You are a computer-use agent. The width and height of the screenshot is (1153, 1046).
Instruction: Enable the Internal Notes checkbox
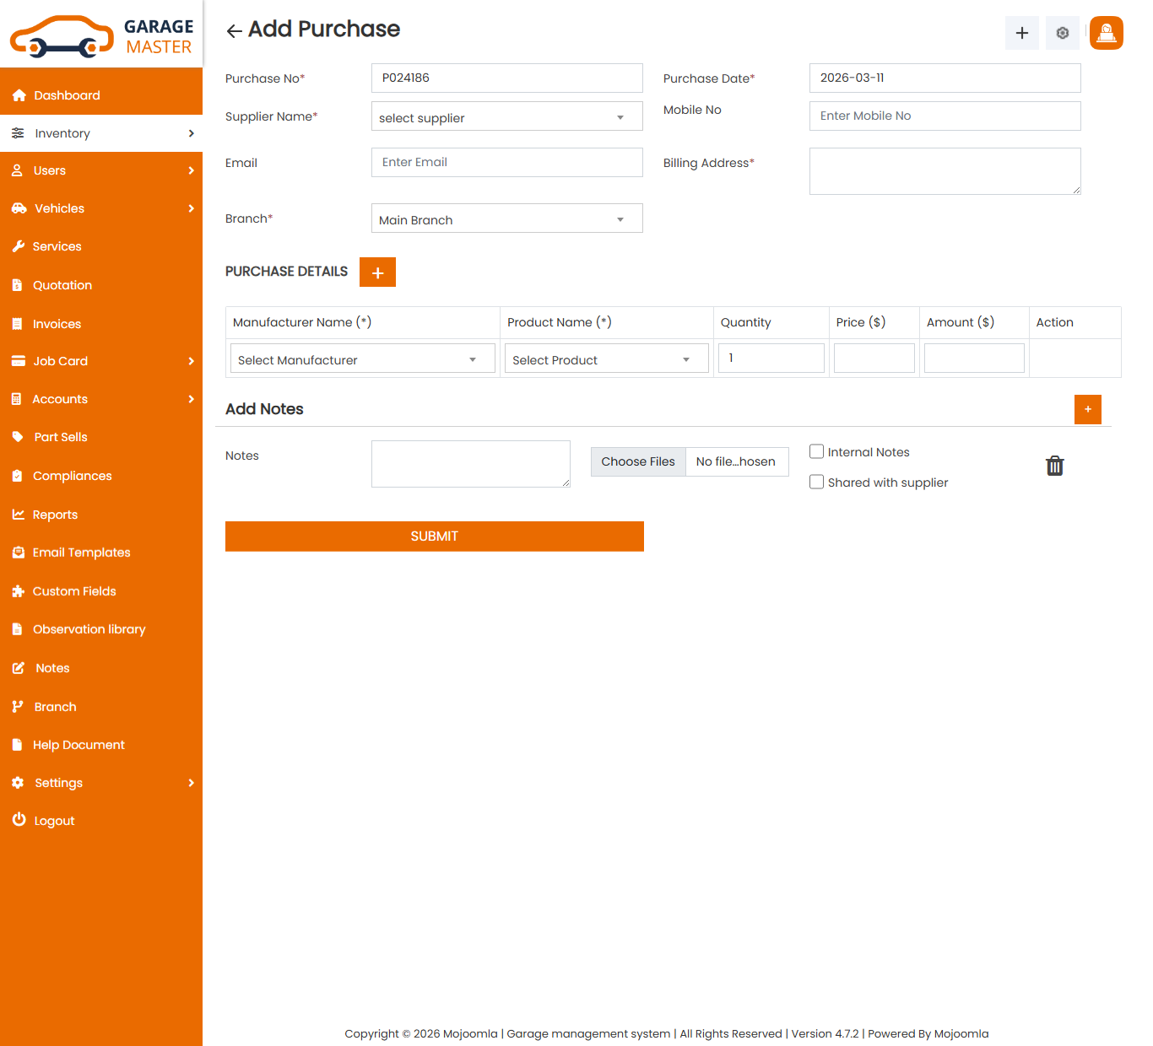click(x=816, y=452)
